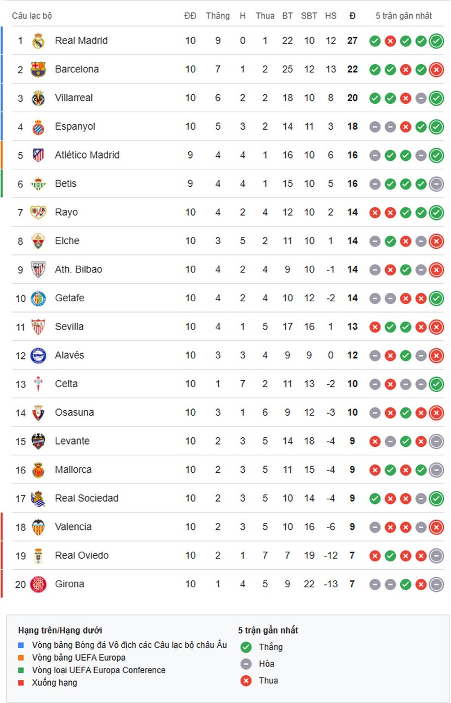Viewport: 451px width, 703px height.
Task: Open the Sevilla club crest icon
Action: coord(38,327)
